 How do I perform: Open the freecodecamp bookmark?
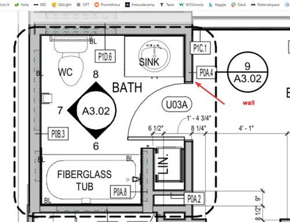pyautogui.click(x=140, y=5)
